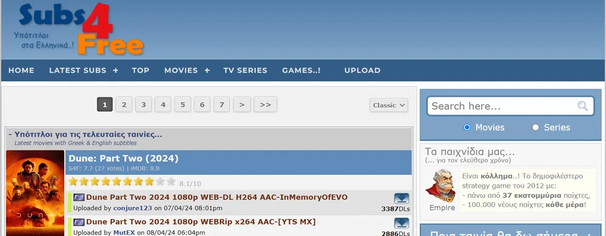Download the YTS MX subtitle via its download icon
This screenshot has height=236, width=606.
tap(402, 223)
